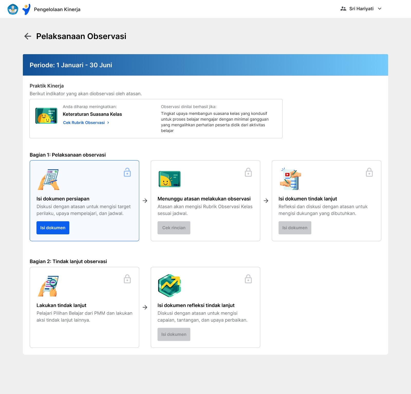411x394 pixels.
Task: Click the Keteraturan Suasana Kelas thumbnail image
Action: coord(46,116)
